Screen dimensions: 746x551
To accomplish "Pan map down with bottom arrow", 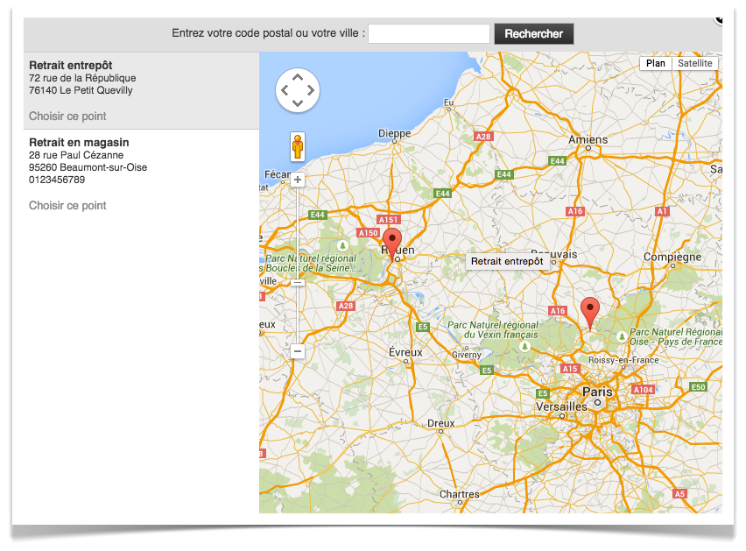I will [x=298, y=103].
